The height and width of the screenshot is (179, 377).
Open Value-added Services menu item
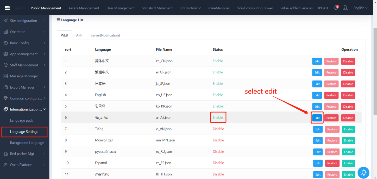click(297, 8)
